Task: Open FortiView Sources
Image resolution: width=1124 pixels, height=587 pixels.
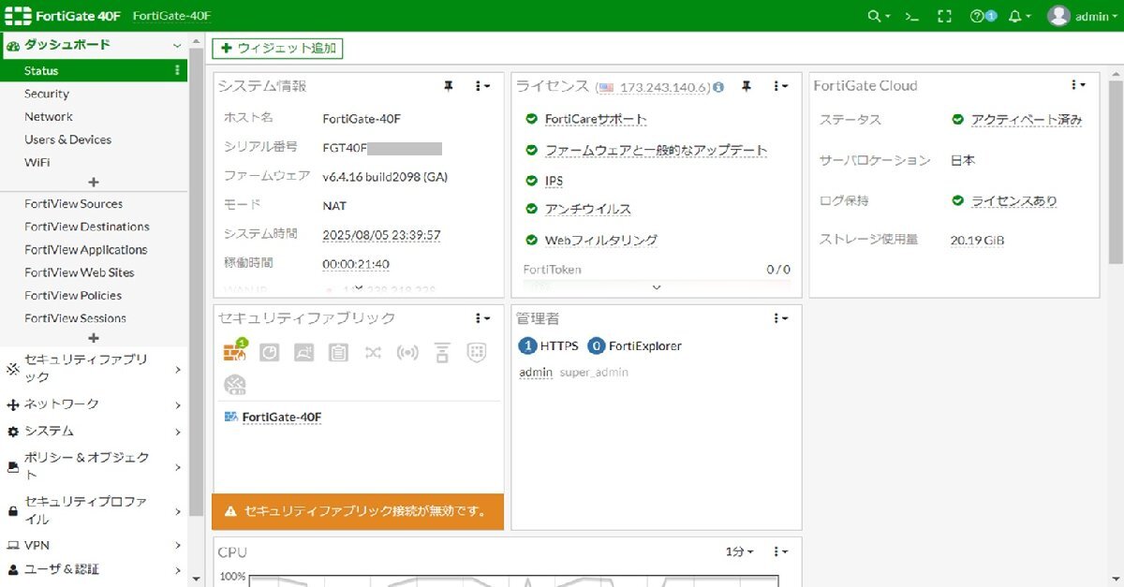Action: coord(73,204)
